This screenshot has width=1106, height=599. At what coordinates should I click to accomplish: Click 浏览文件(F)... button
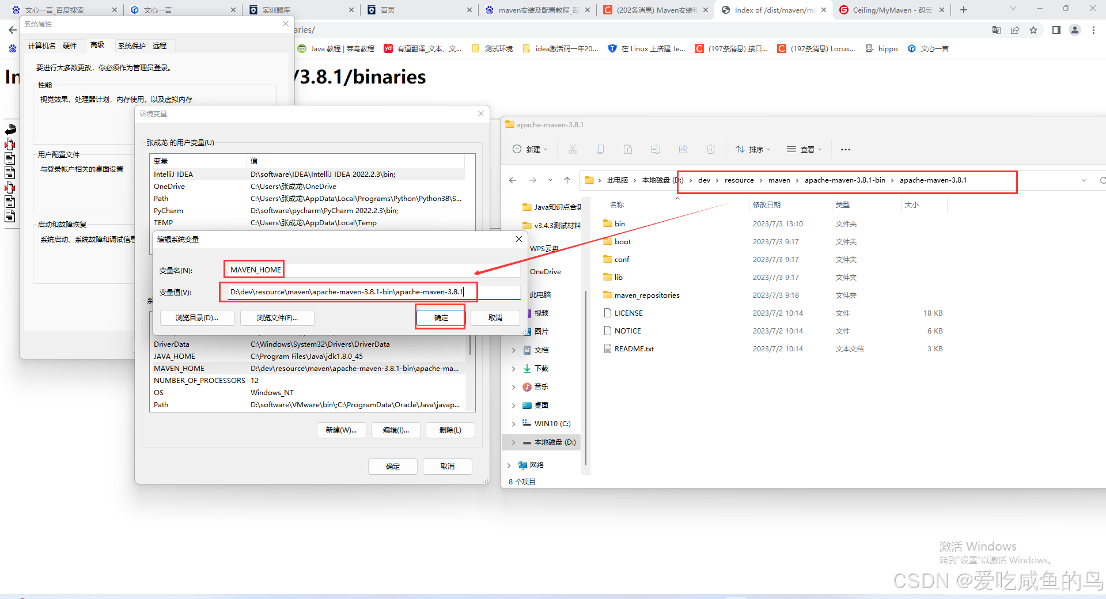277,317
